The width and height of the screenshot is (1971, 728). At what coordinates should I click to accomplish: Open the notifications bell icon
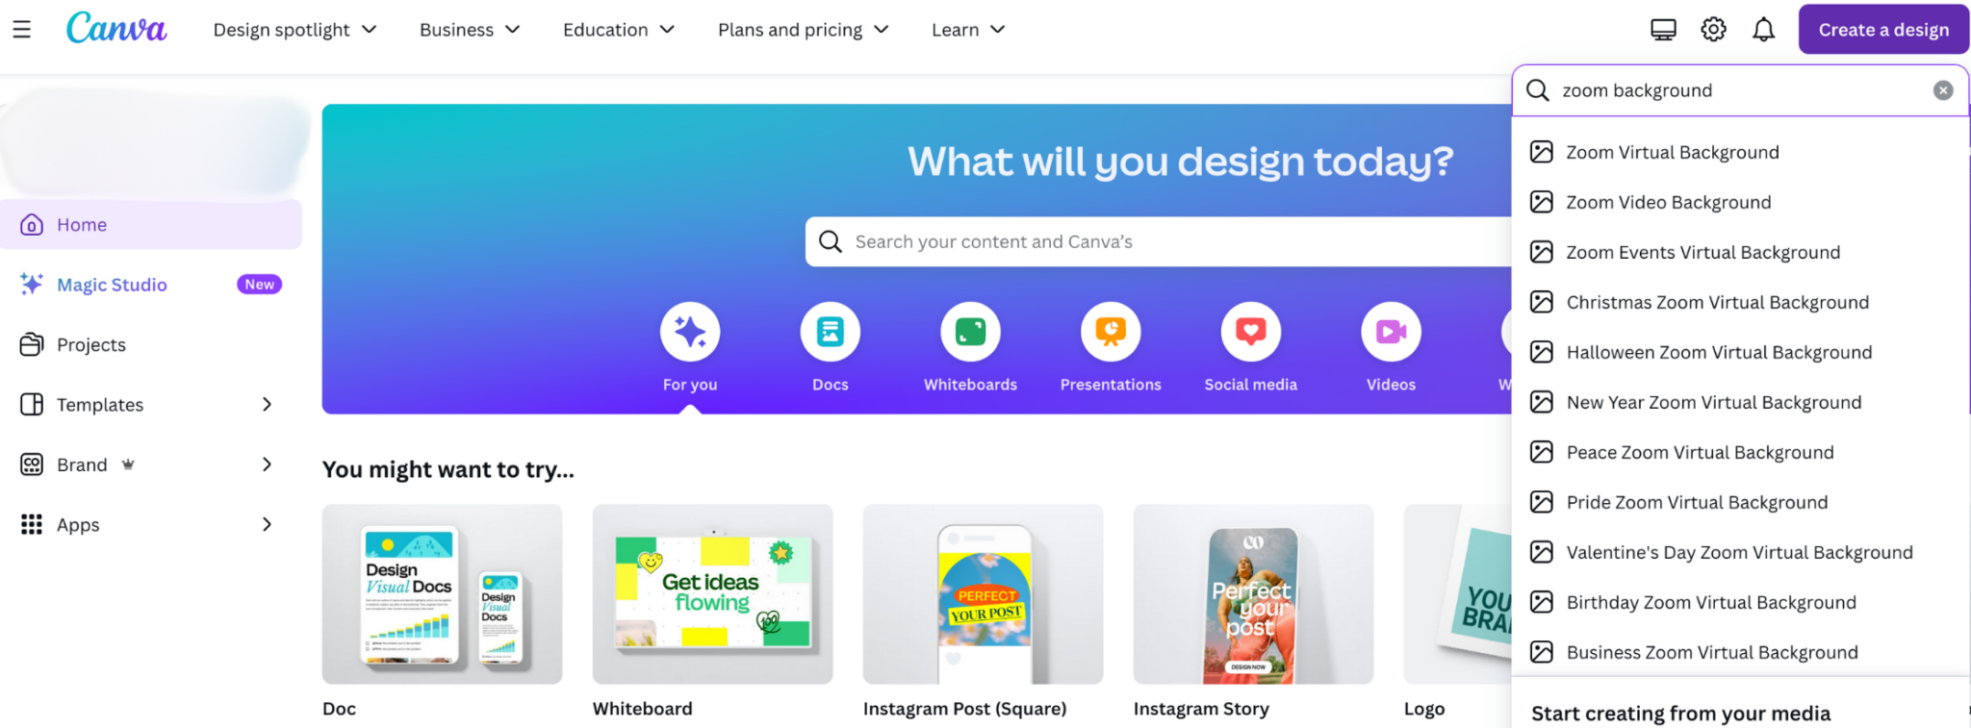pyautogui.click(x=1763, y=30)
